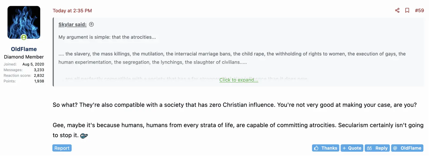Jump to Skylar's original post via arrow icon

[91, 24]
